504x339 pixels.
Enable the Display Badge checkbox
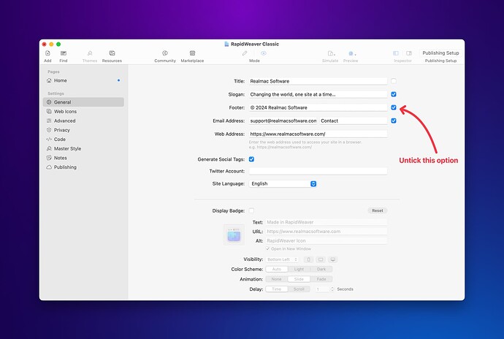(x=251, y=210)
